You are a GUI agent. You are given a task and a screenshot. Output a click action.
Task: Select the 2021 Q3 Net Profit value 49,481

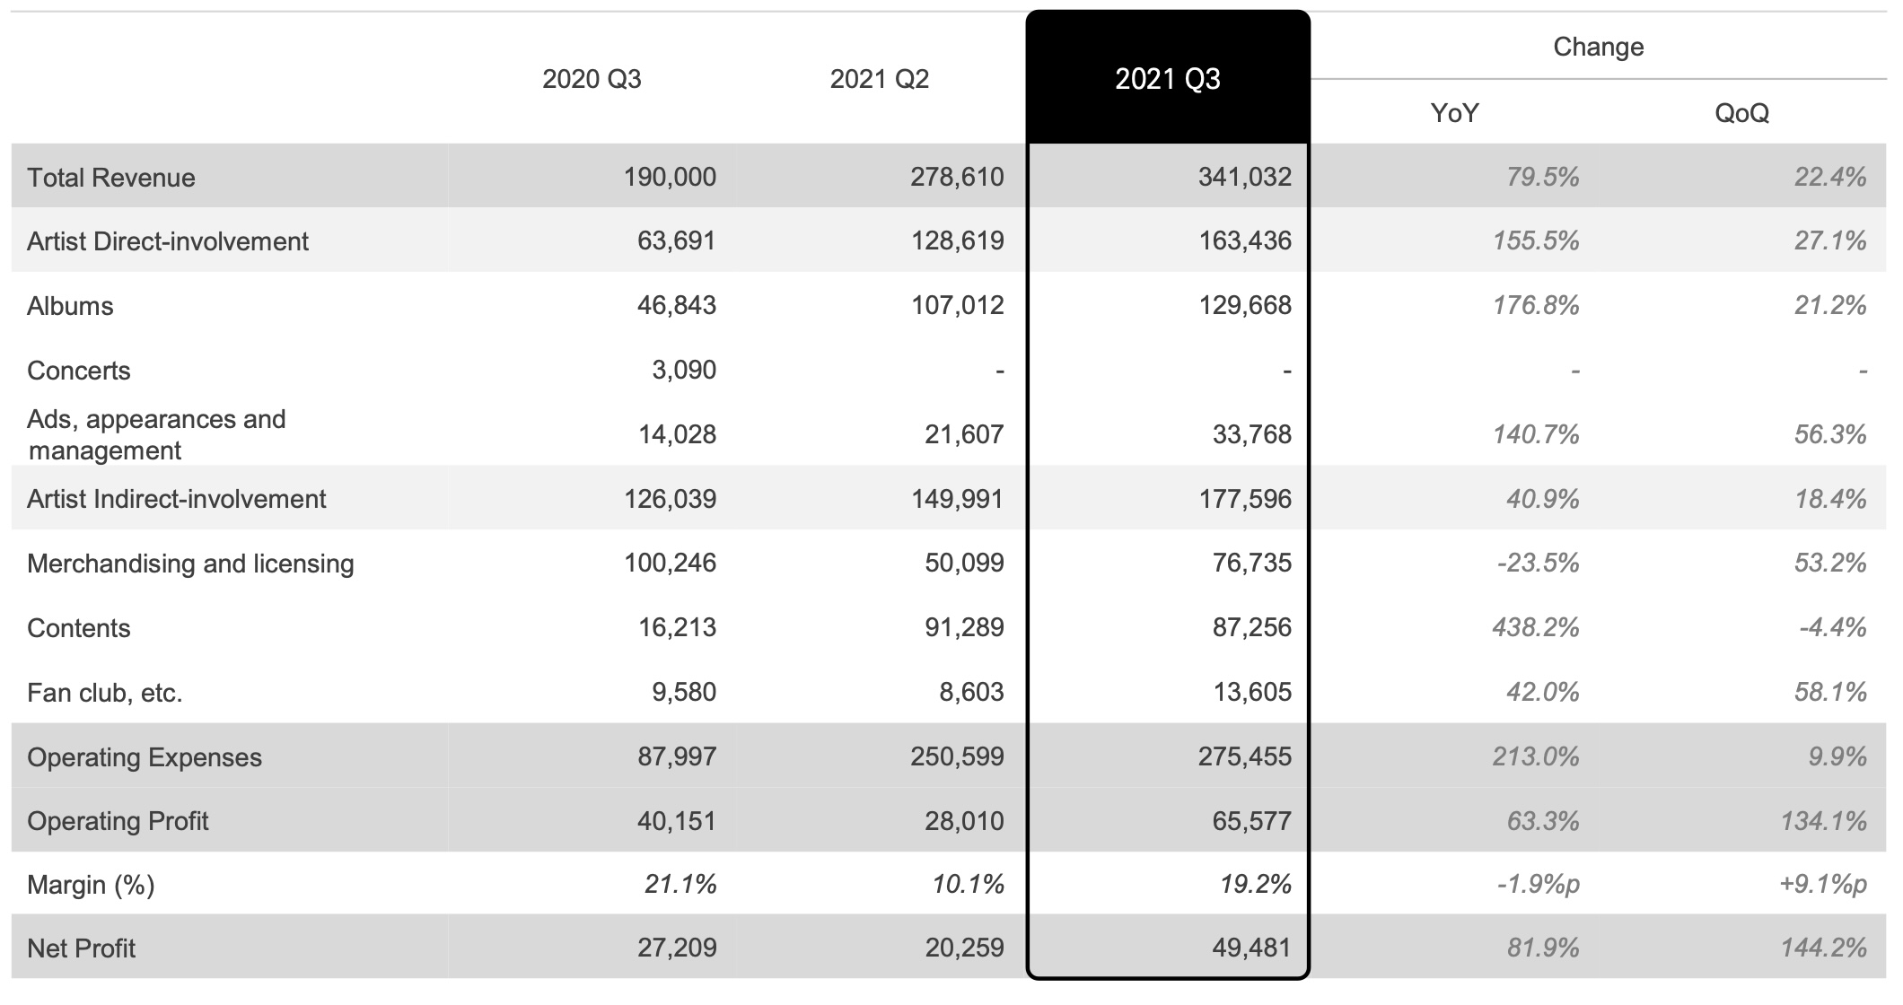1251,948
